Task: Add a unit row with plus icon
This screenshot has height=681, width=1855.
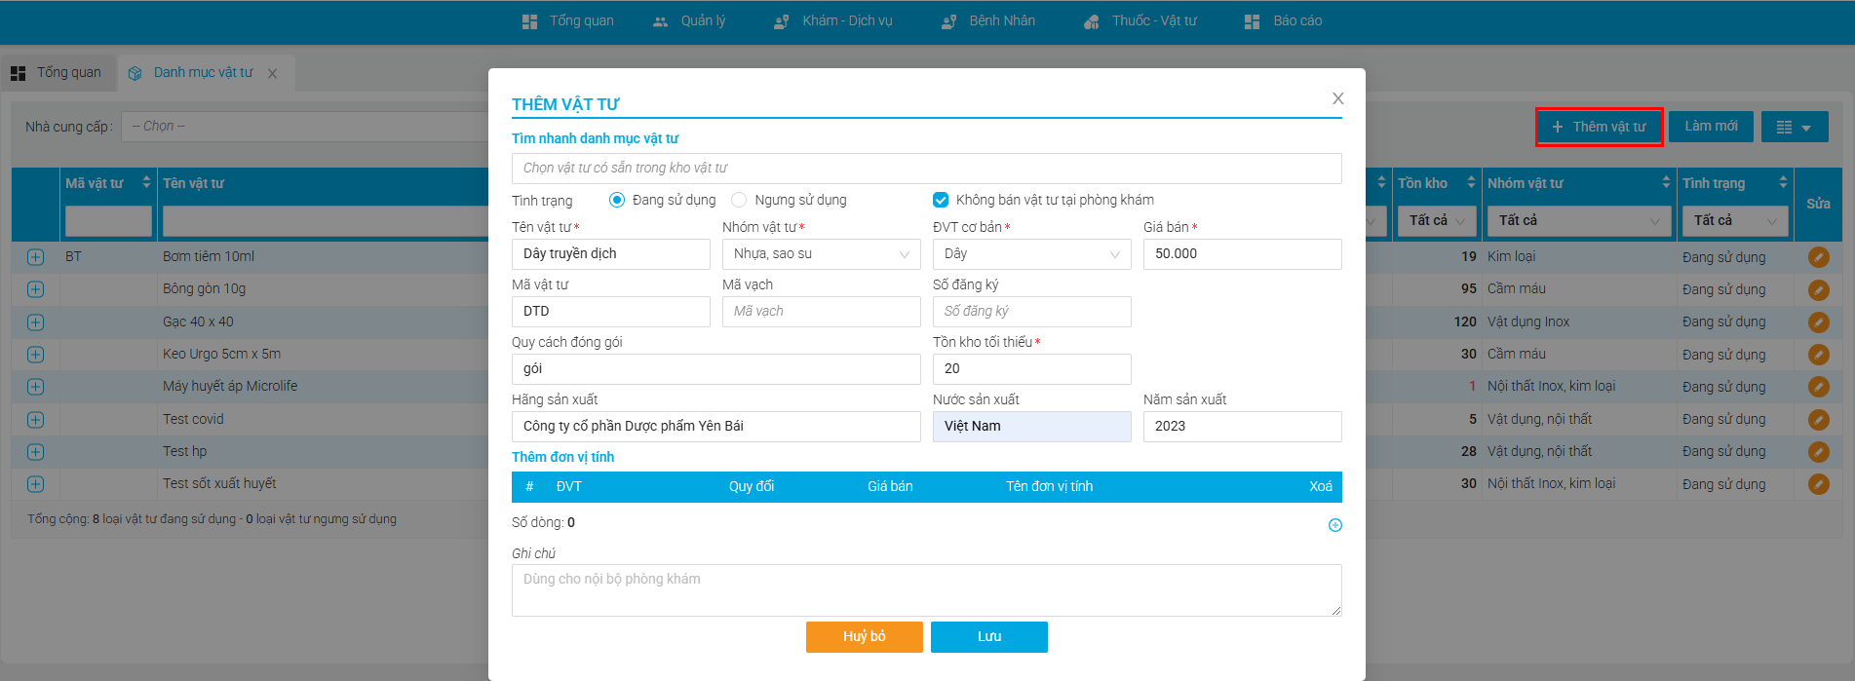Action: tap(1335, 525)
